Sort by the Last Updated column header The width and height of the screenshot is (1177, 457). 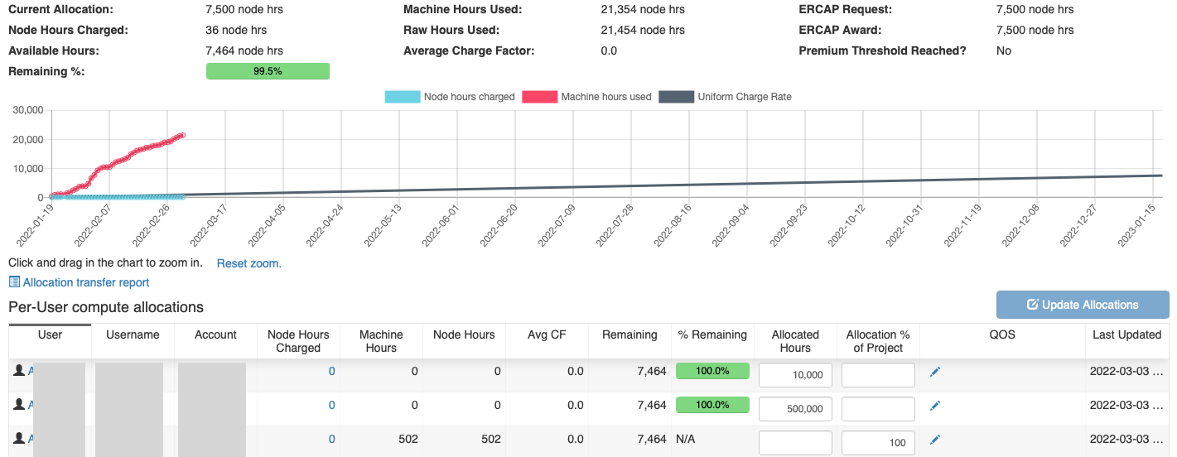(x=1126, y=335)
